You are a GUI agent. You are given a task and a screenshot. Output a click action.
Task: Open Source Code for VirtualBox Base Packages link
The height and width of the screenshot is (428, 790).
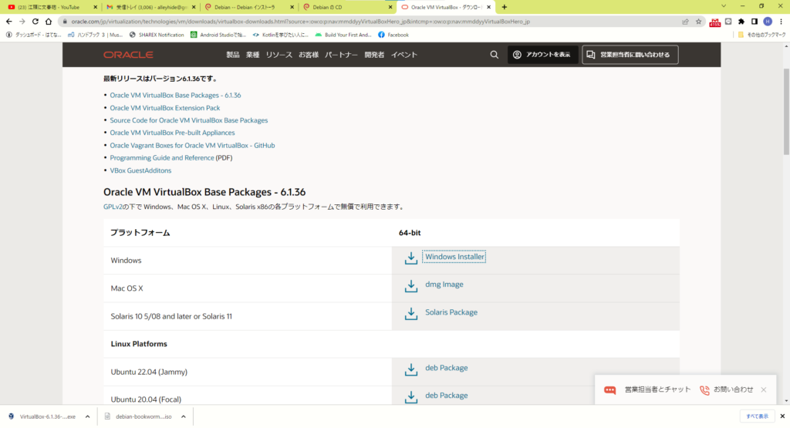(189, 120)
